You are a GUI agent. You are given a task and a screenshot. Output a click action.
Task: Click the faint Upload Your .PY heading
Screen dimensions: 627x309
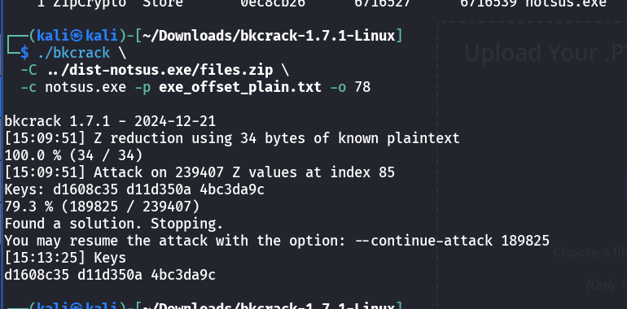tap(546, 53)
